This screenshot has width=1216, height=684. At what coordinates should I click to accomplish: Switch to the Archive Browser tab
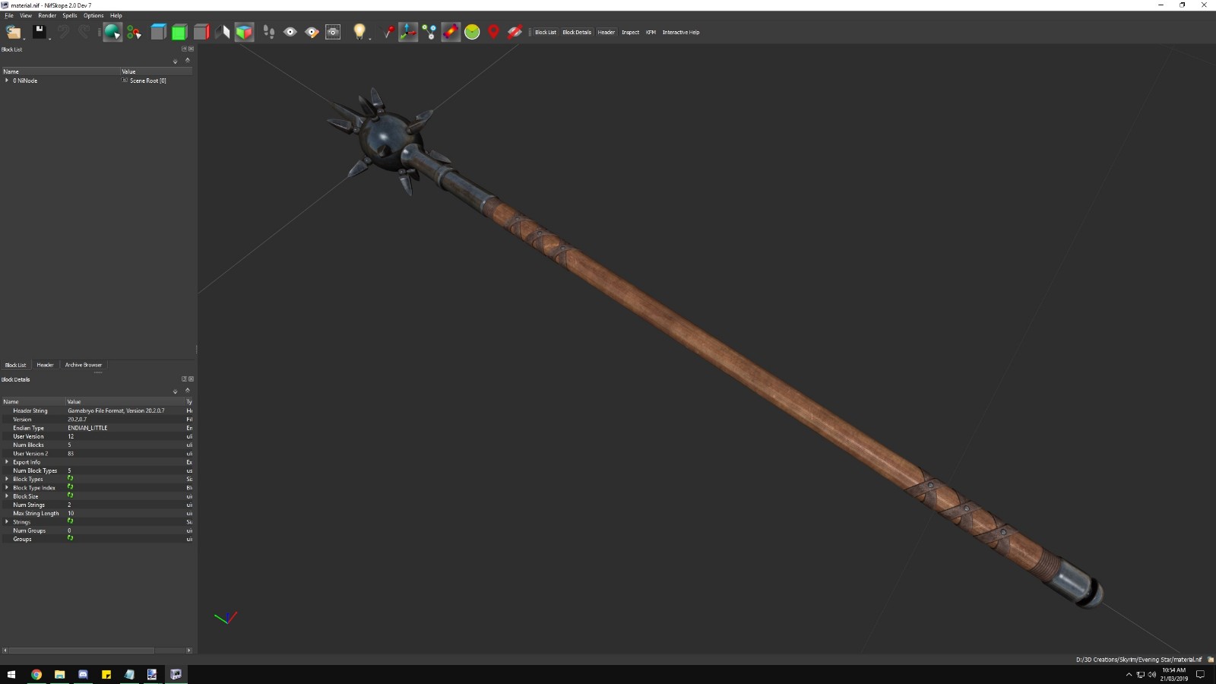(x=83, y=365)
